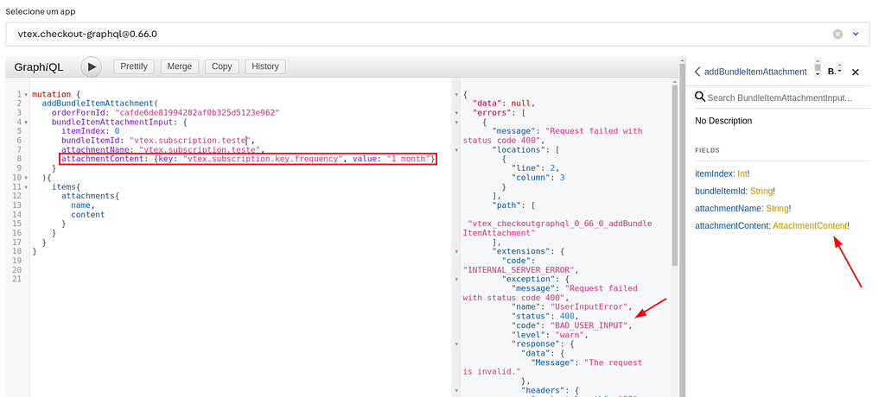885x397 pixels.
Task: Fold the items block at line 11
Action: coord(26,186)
